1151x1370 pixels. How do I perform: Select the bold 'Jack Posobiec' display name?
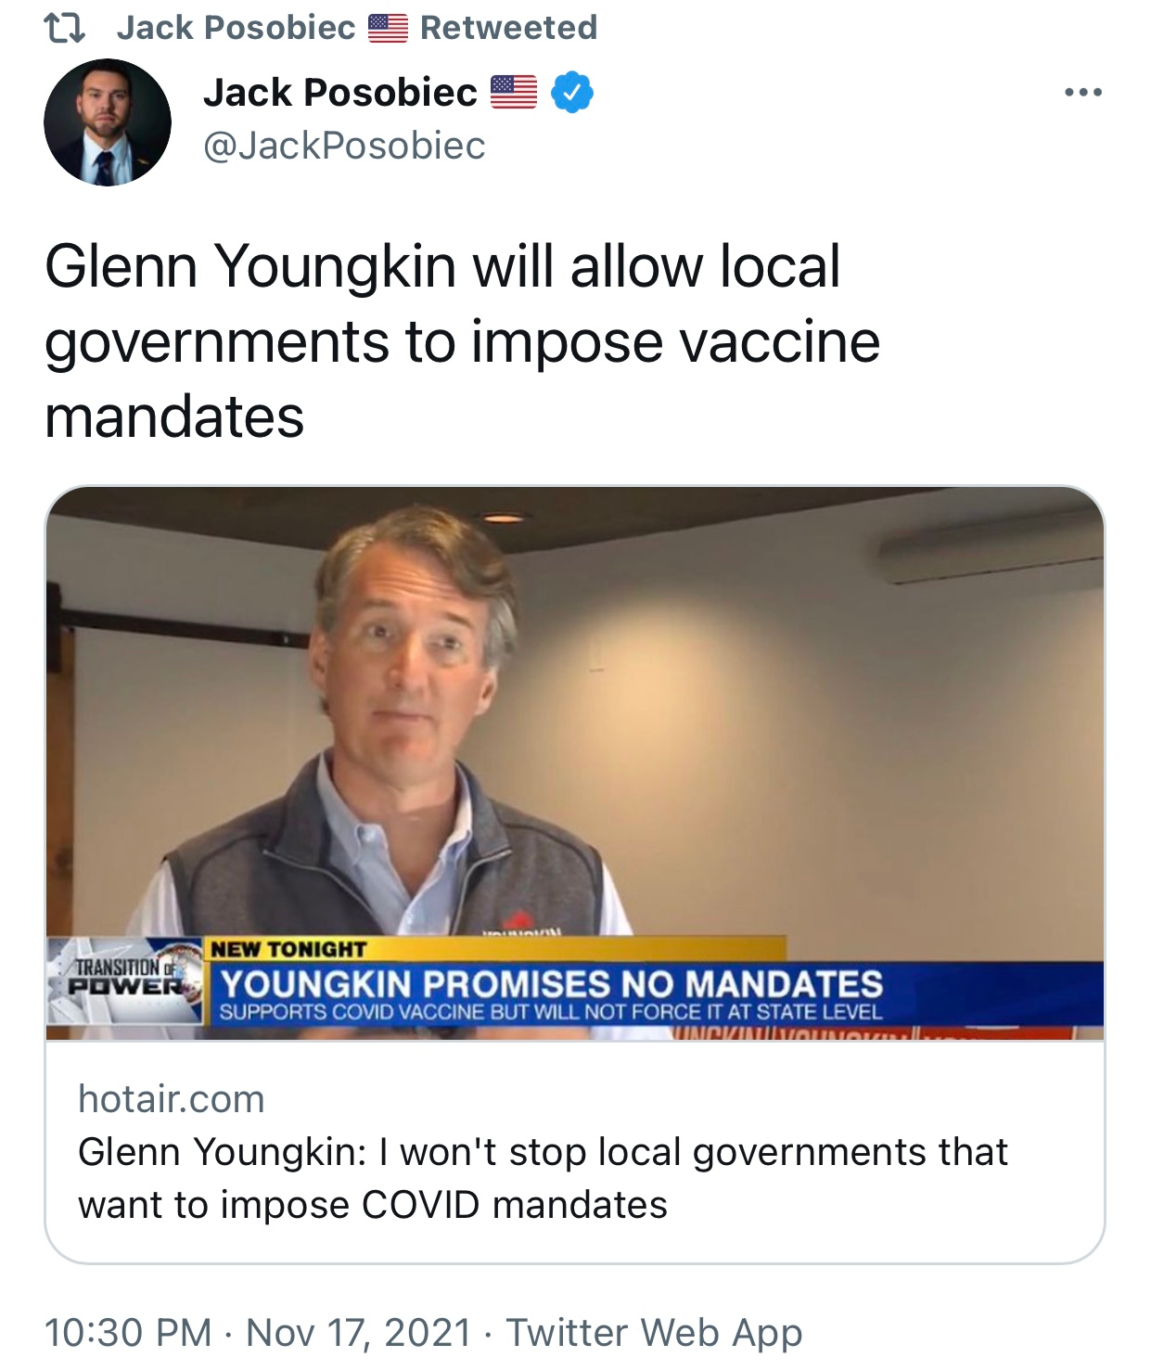click(x=340, y=92)
